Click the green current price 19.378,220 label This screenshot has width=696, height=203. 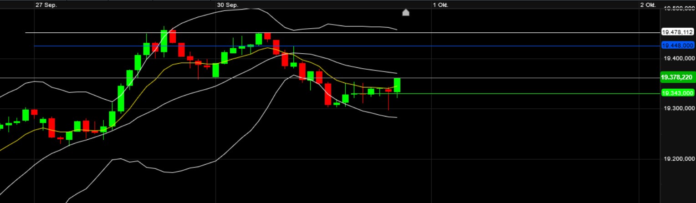point(677,77)
